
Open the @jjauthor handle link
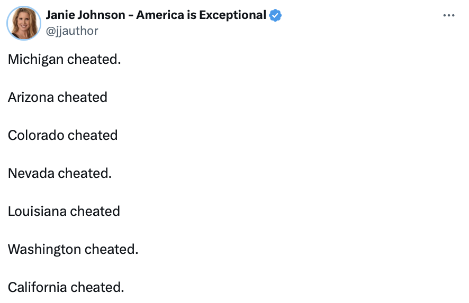point(72,31)
